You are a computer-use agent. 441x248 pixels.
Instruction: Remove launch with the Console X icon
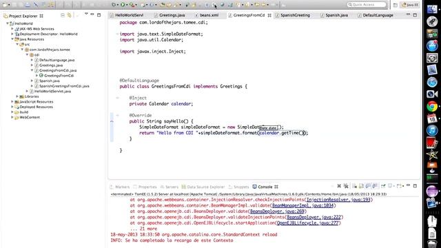(x=339, y=186)
